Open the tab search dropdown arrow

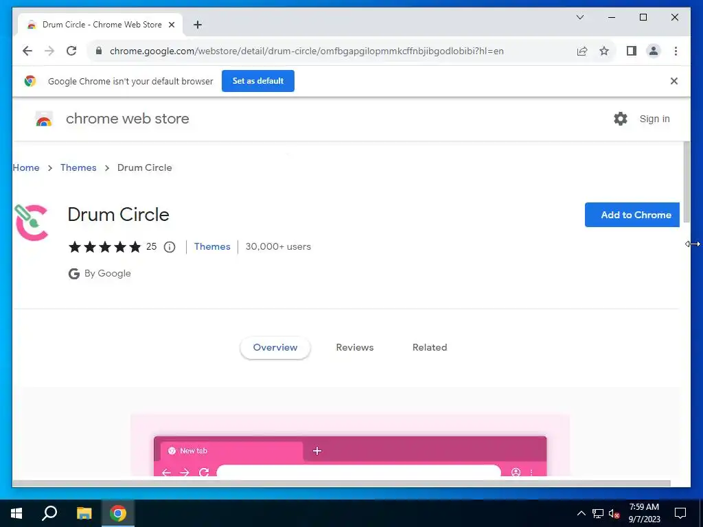pyautogui.click(x=580, y=17)
